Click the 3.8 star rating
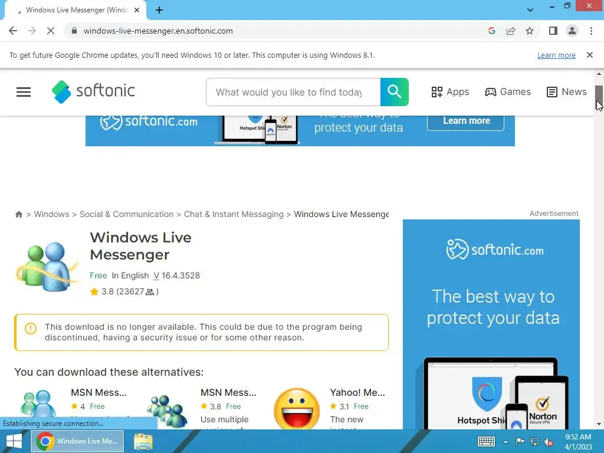This screenshot has height=453, width=604. pos(124,291)
